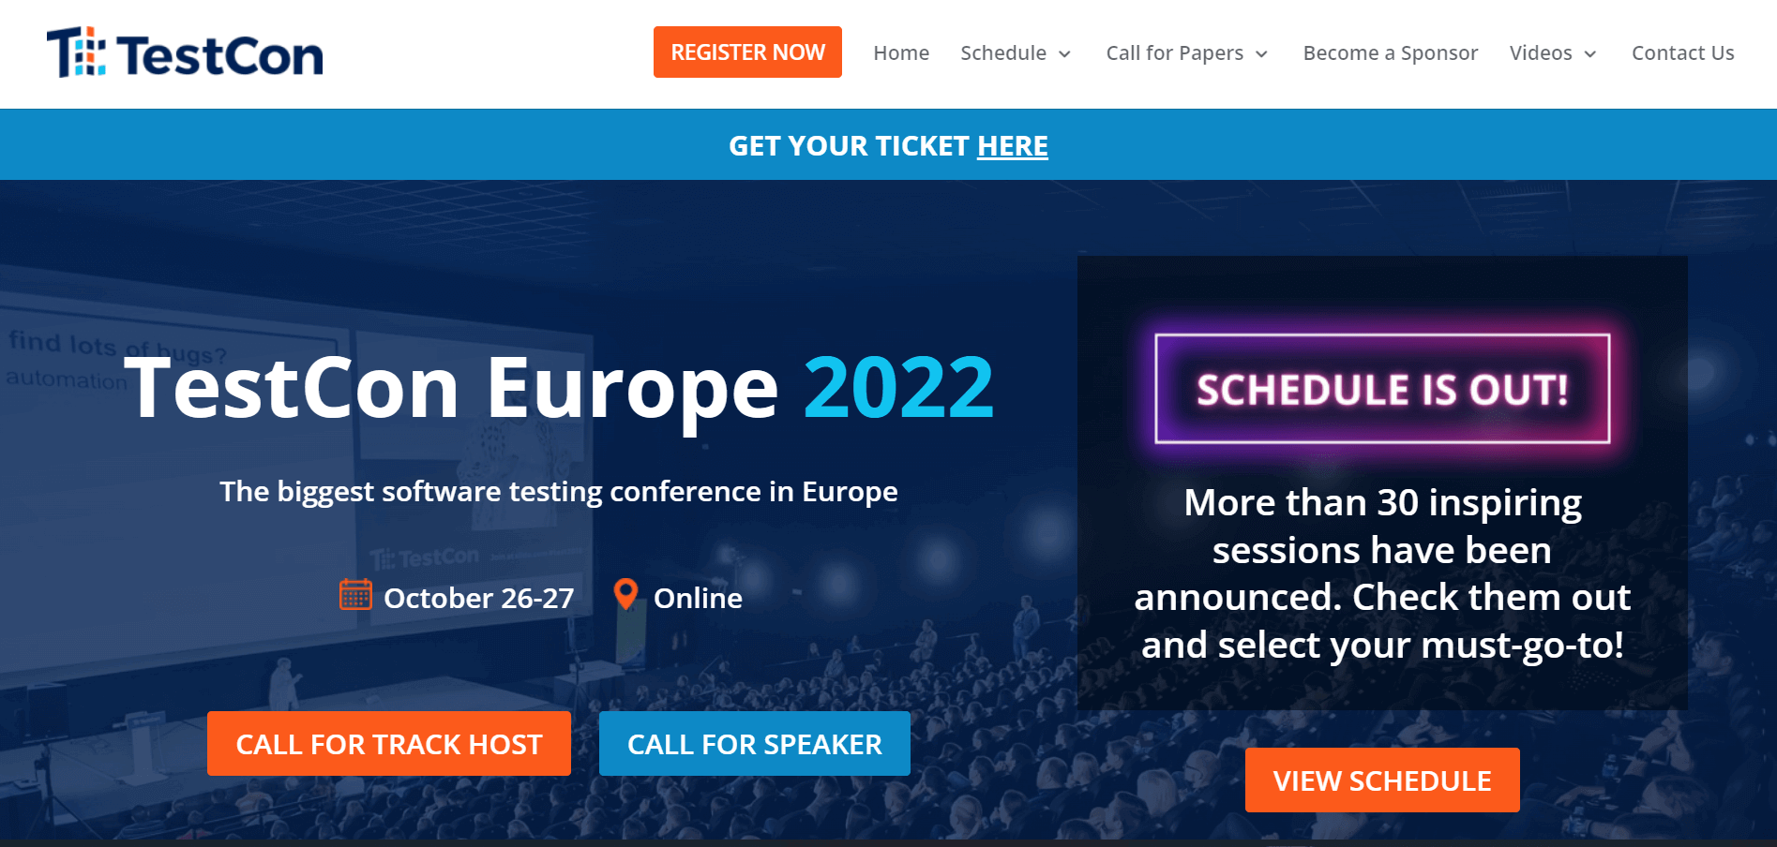Screen dimensions: 1777x847
Task: Click the TestCon logo
Action: click(185, 53)
